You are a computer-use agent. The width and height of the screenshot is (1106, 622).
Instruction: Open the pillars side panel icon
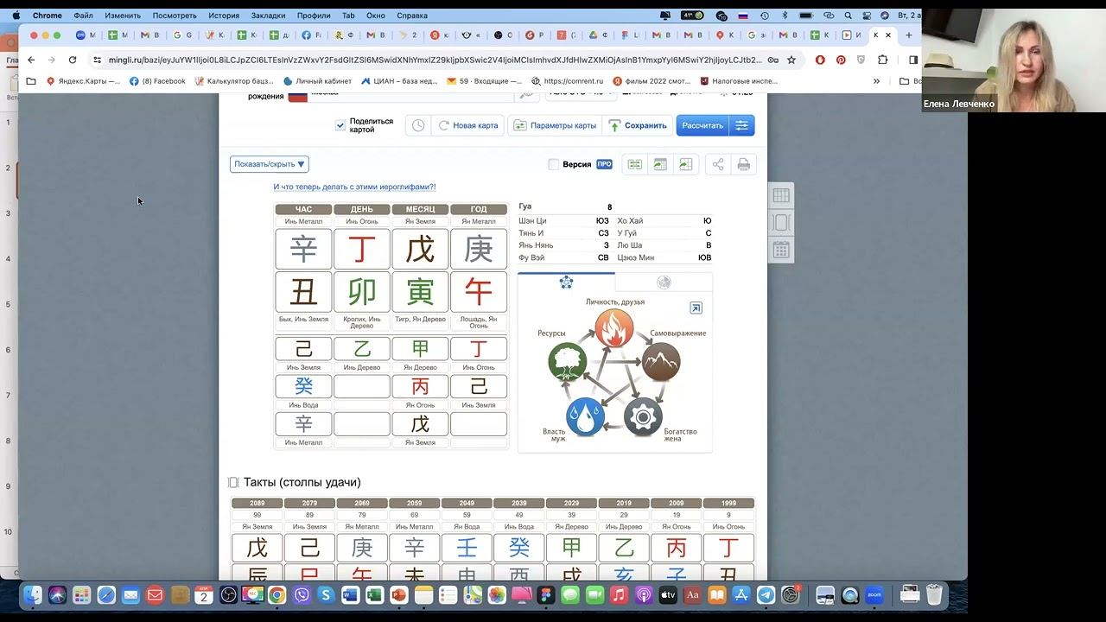click(x=781, y=223)
